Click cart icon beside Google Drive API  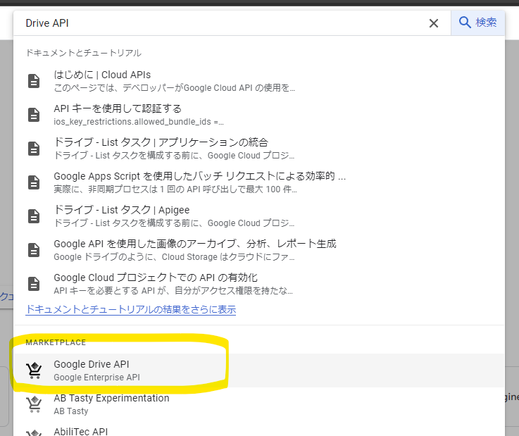(34, 370)
